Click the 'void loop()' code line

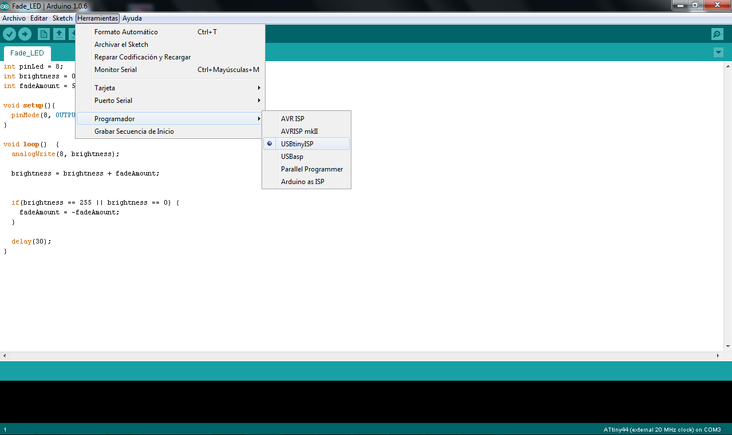click(31, 144)
